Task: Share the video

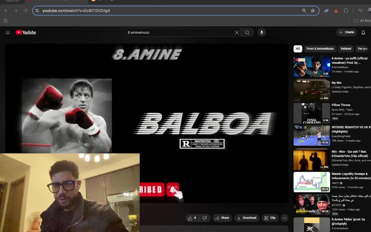Action: click(x=222, y=218)
